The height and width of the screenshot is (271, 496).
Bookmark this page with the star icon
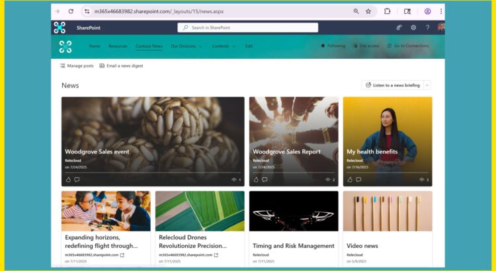click(368, 11)
